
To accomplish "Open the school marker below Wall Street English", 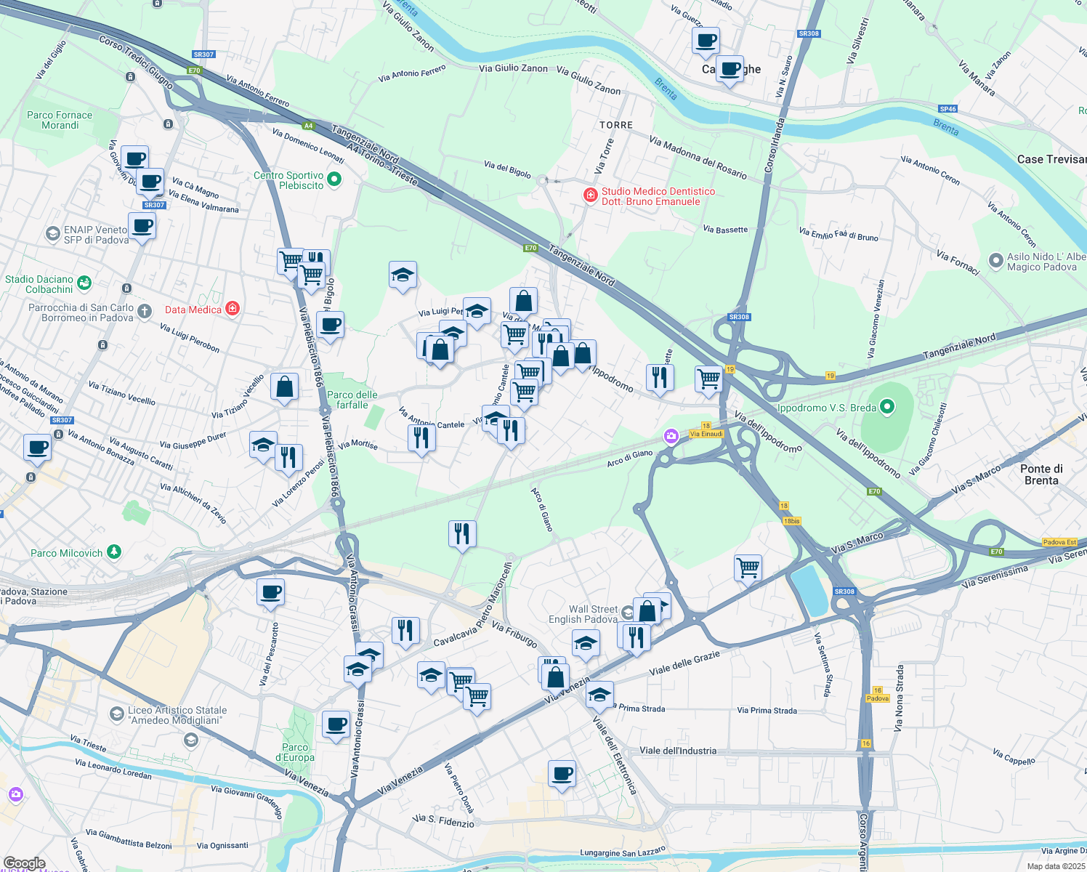I will click(x=586, y=644).
